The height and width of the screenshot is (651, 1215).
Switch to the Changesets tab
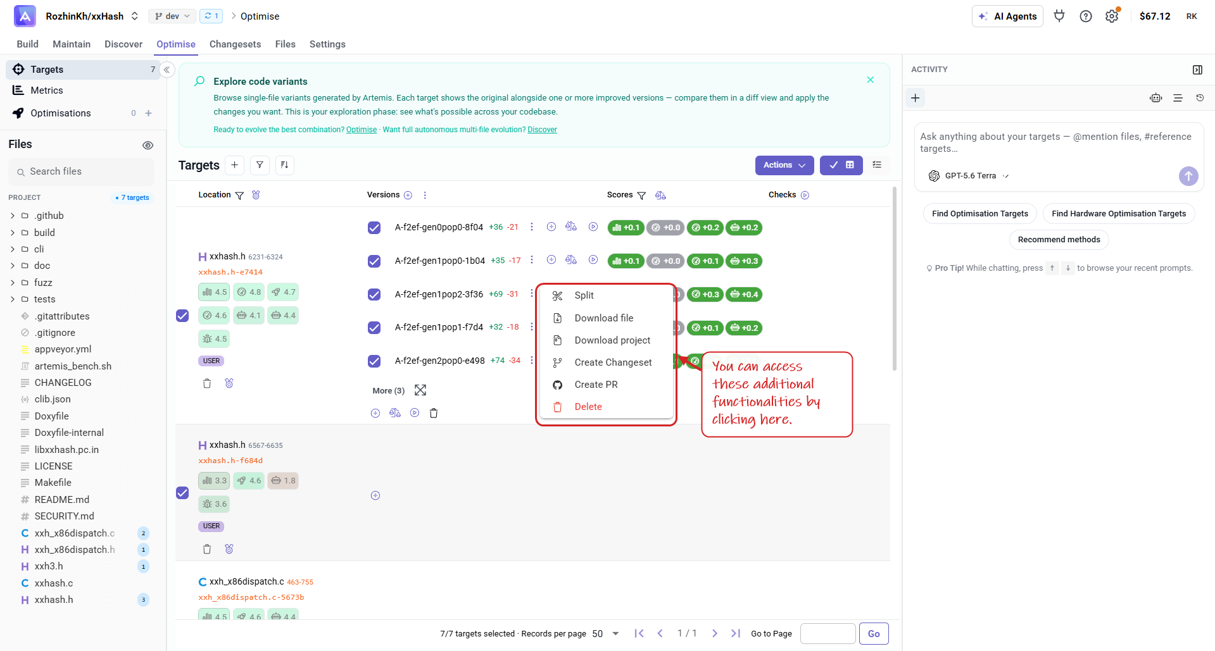[x=236, y=44]
